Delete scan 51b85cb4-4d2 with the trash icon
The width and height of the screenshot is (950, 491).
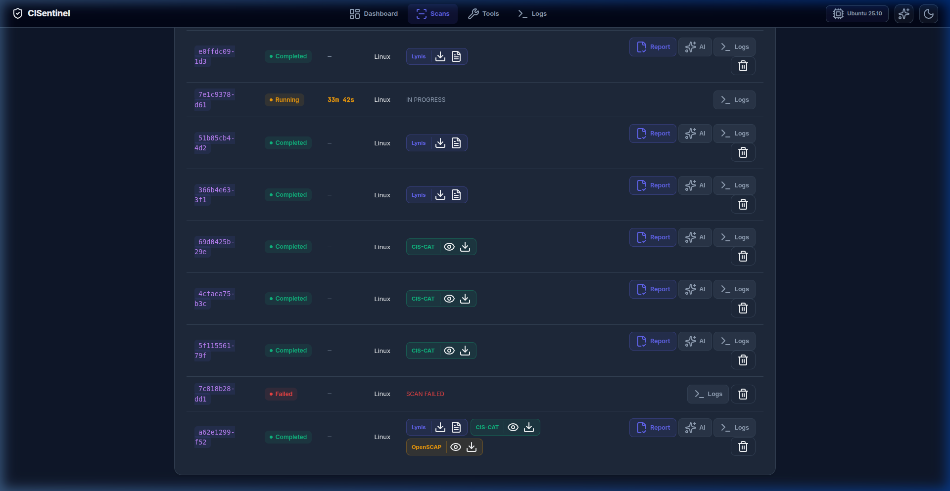(743, 152)
